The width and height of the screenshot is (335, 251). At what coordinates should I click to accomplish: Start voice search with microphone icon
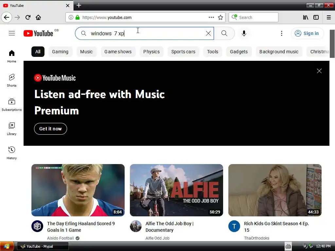tap(244, 33)
